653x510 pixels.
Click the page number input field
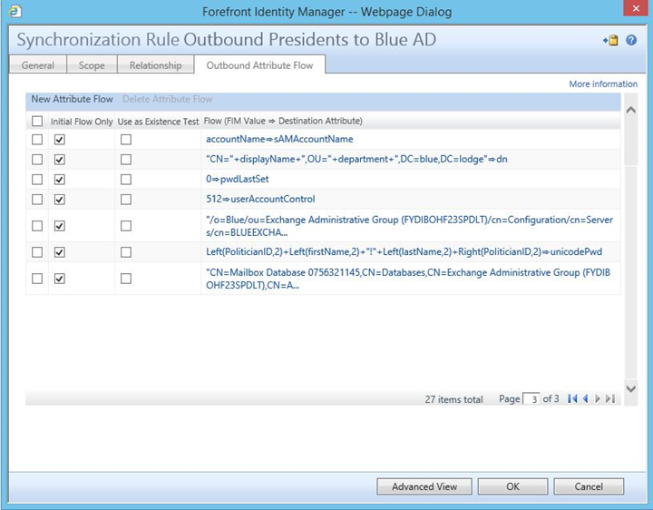tap(531, 399)
